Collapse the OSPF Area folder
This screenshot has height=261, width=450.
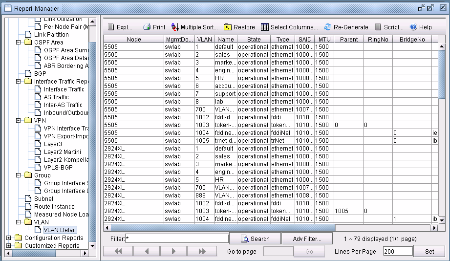(18, 43)
